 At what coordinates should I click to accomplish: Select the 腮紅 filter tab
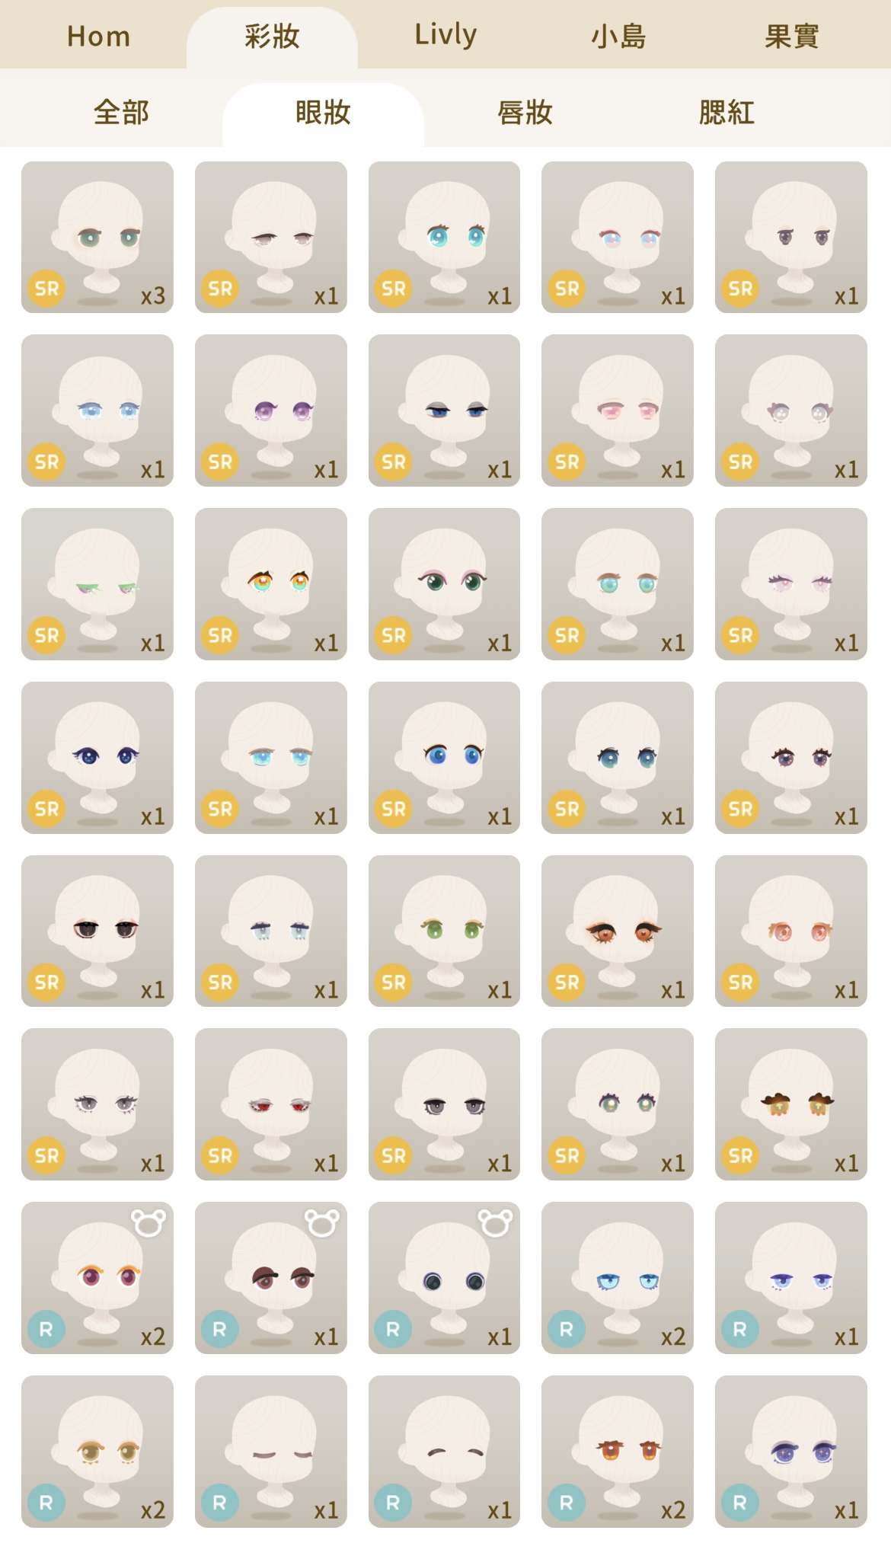tap(727, 113)
